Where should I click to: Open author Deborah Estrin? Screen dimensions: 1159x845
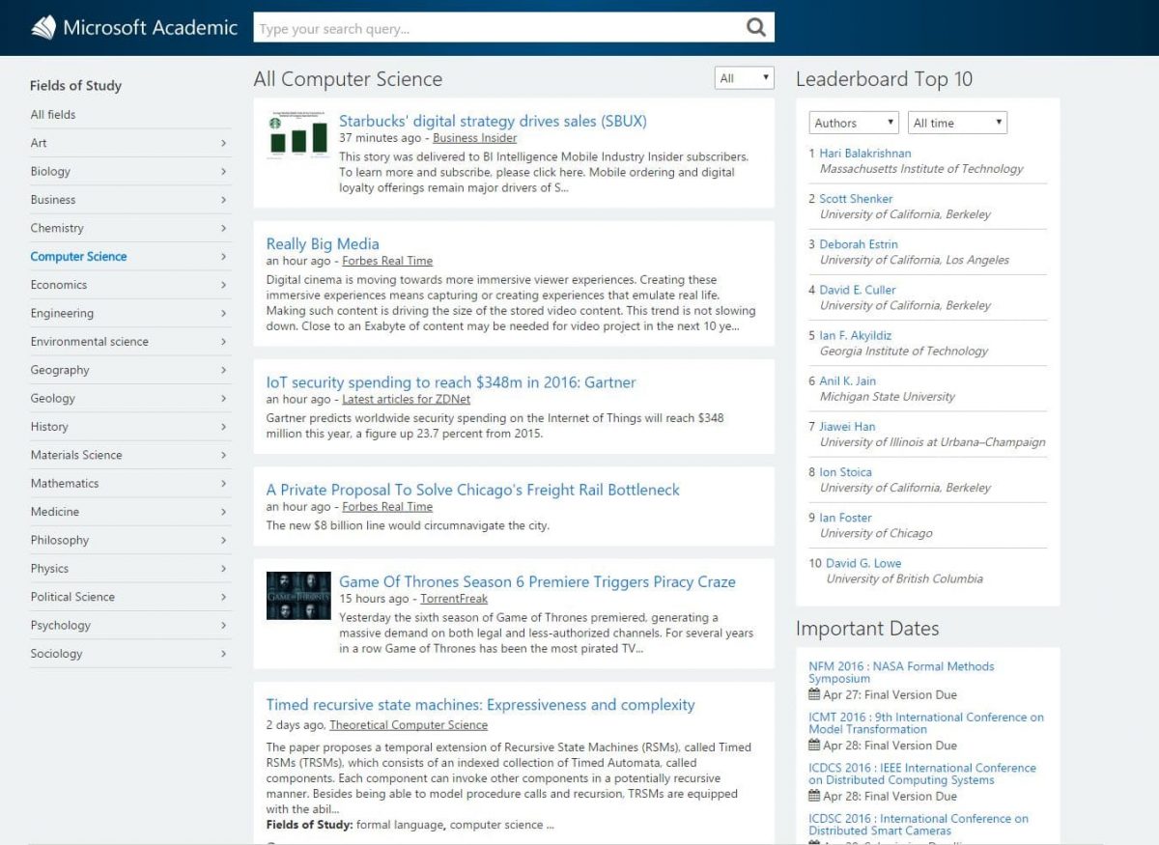coord(859,244)
